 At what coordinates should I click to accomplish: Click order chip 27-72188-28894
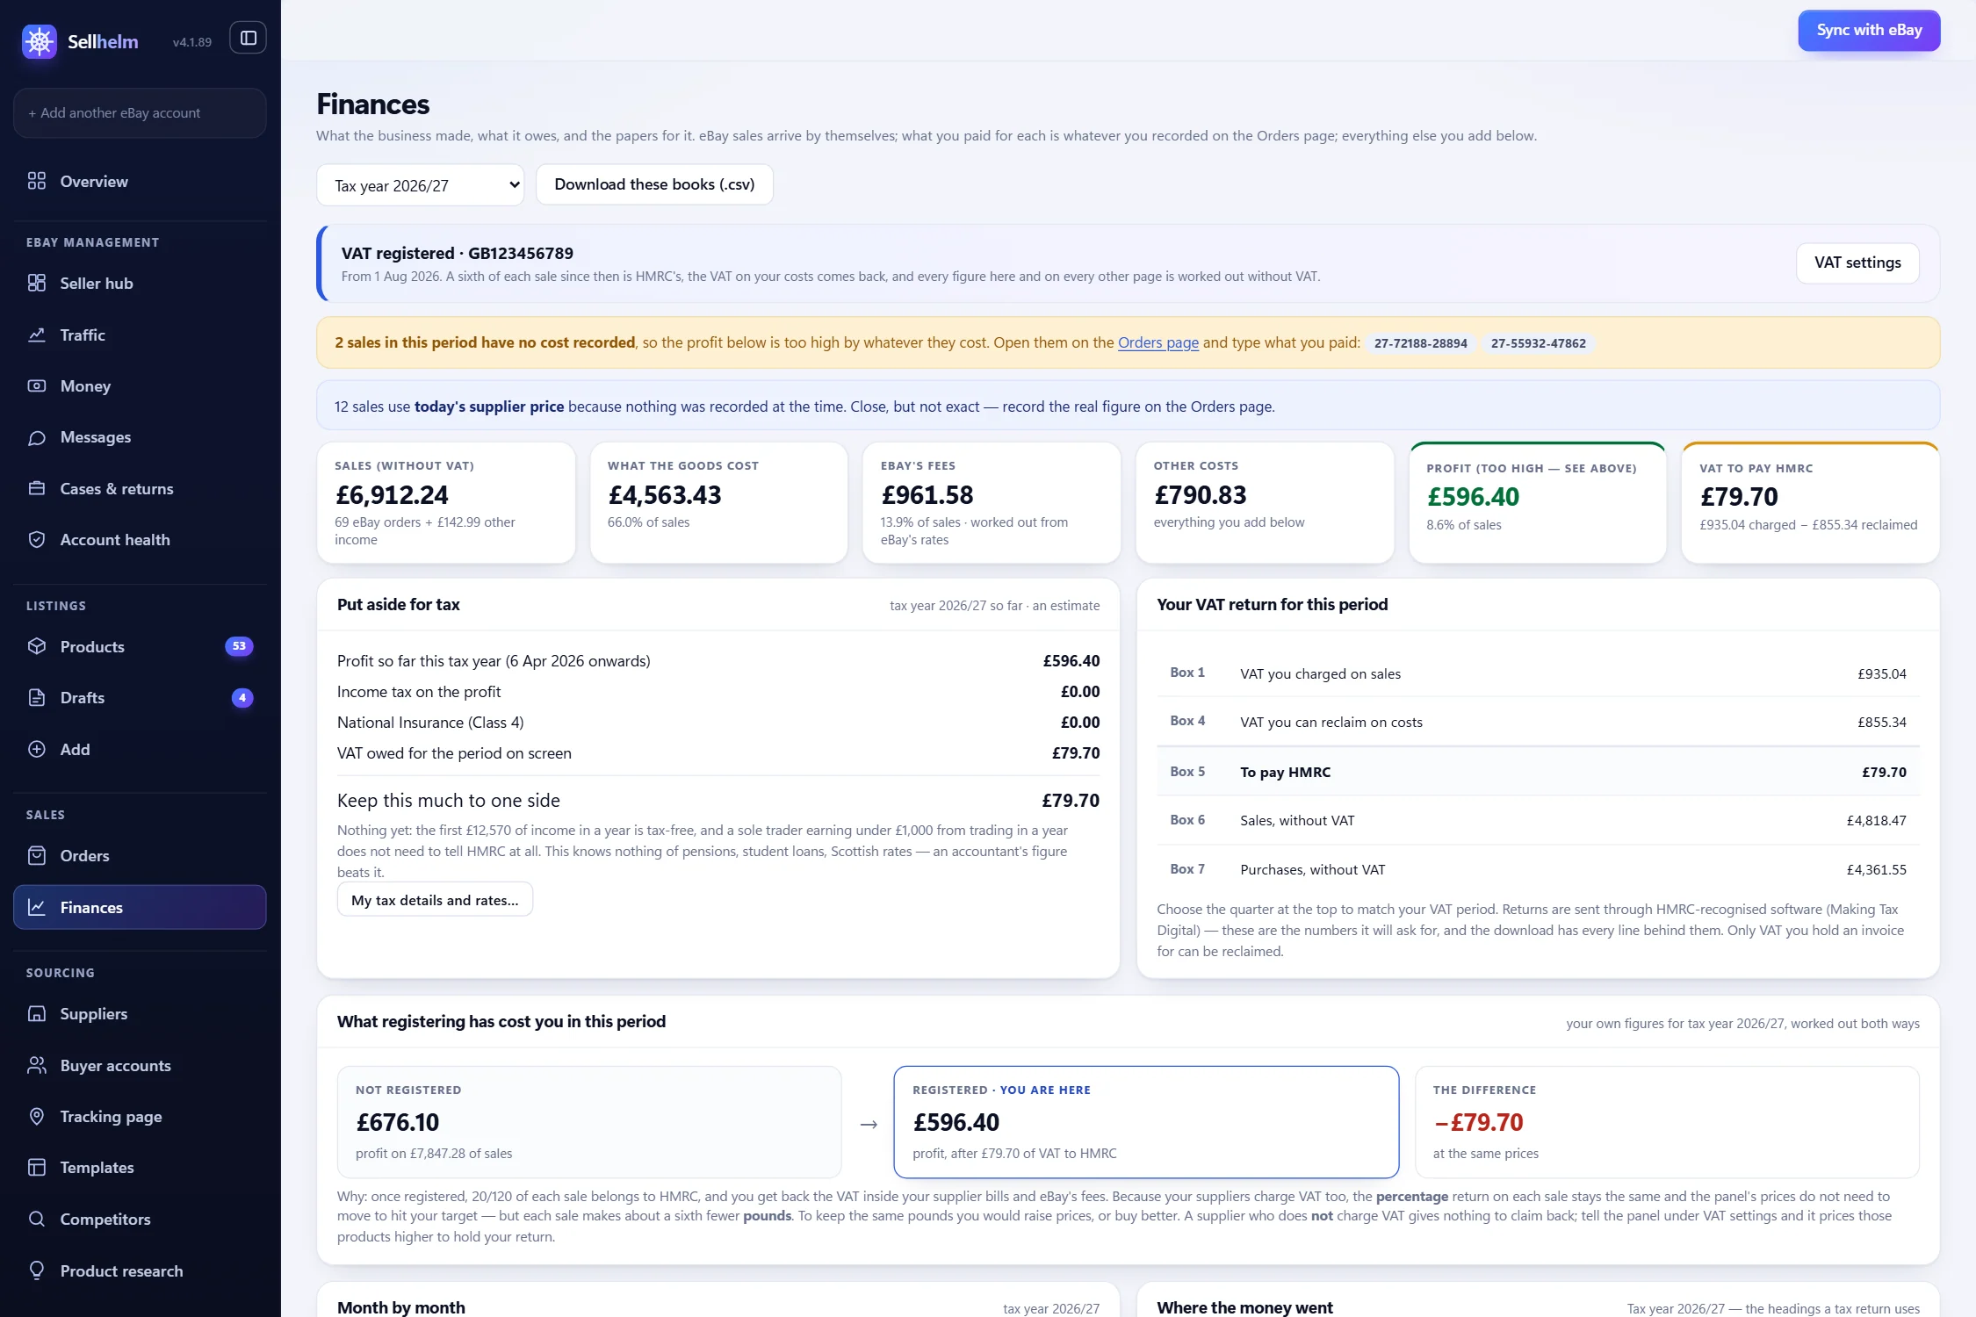(x=1420, y=343)
